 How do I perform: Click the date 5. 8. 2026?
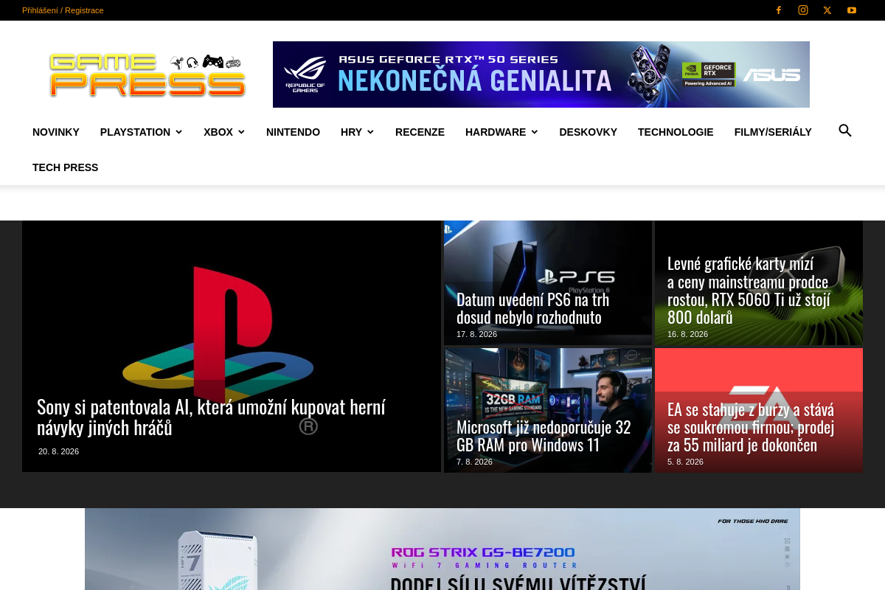(685, 462)
